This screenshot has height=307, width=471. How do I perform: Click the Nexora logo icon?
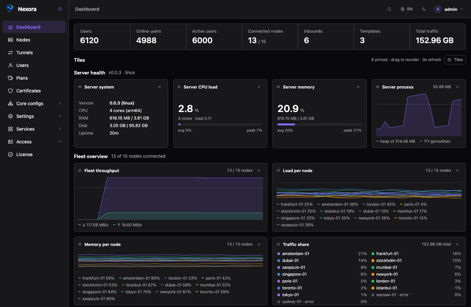[x=10, y=9]
